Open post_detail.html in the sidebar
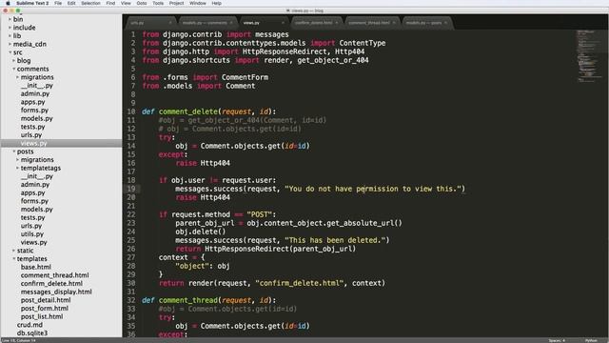The image size is (609, 343). click(x=46, y=300)
